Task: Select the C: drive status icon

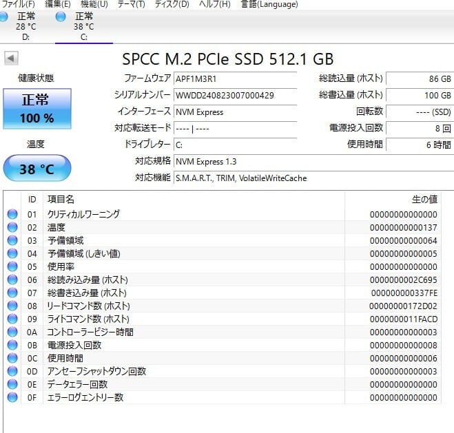Action: tap(61, 17)
